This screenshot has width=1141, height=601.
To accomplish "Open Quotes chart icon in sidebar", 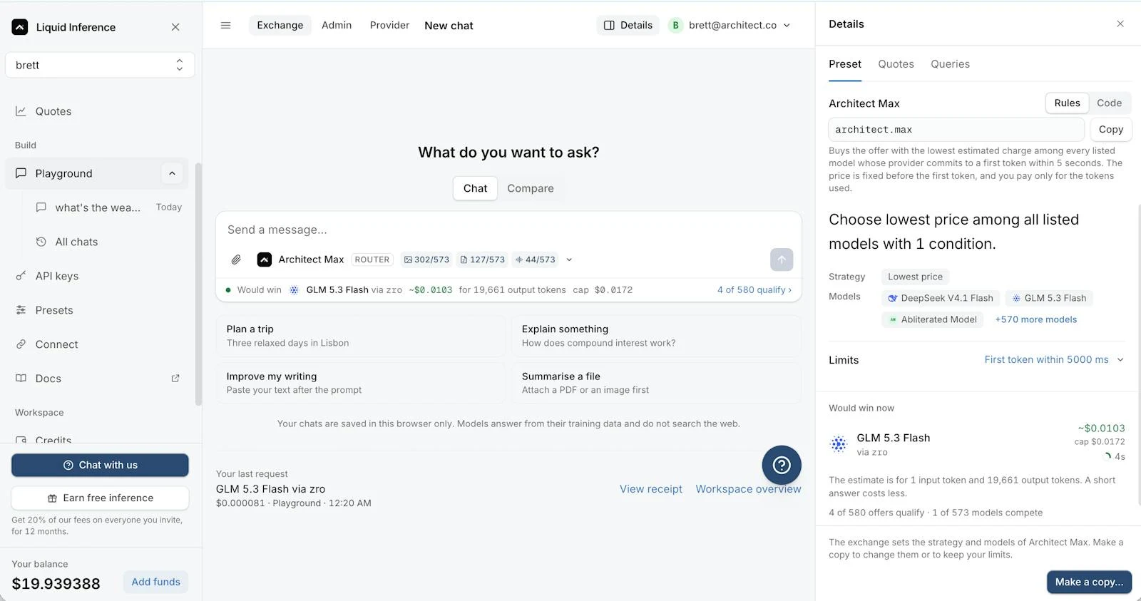I will point(21,111).
